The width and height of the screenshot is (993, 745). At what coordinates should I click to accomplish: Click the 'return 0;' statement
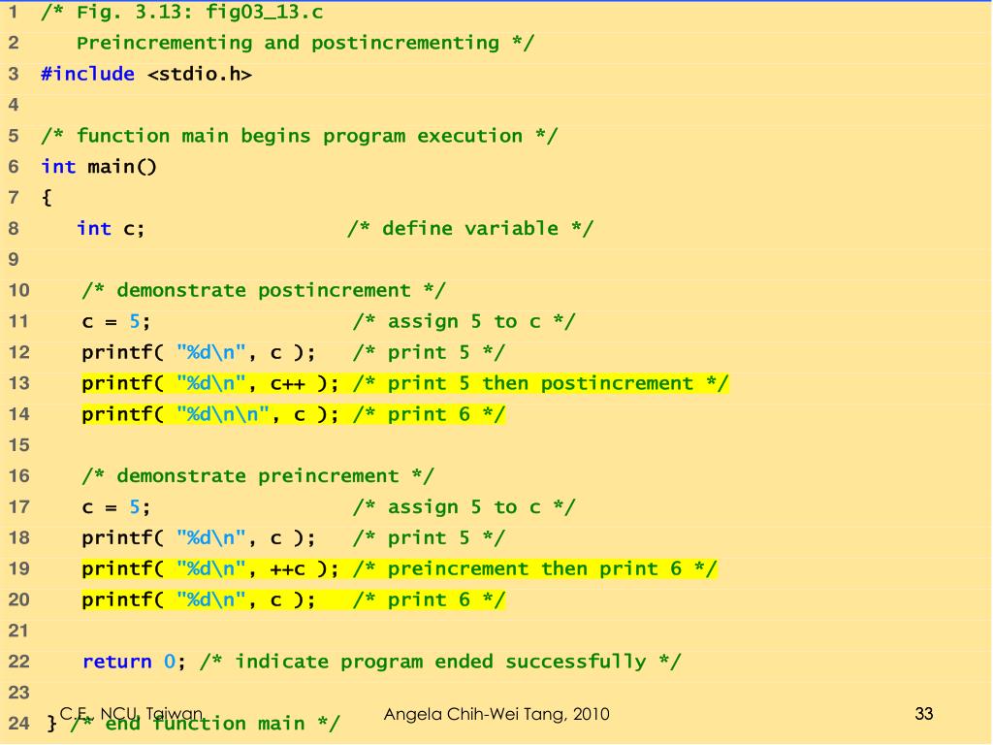tap(134, 662)
